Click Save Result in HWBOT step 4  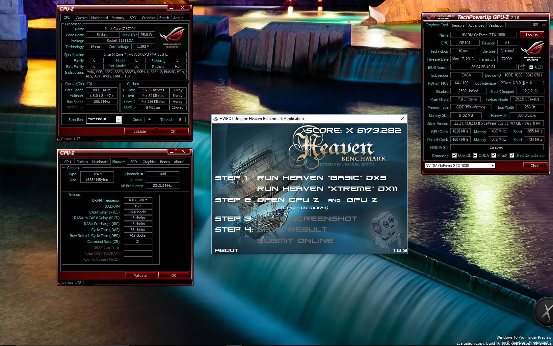coord(292,230)
